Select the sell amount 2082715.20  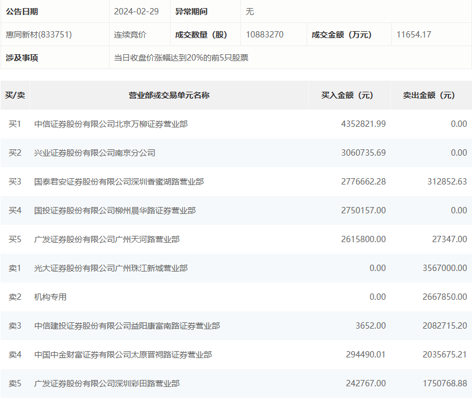tap(444, 326)
